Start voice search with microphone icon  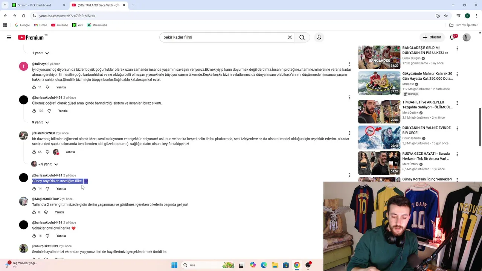(319, 37)
